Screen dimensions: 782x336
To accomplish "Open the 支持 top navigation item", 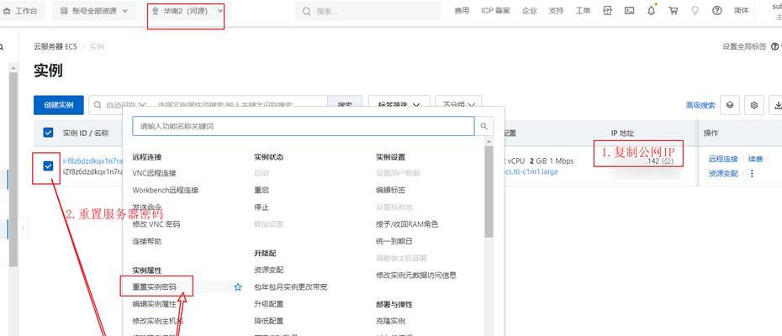I will [556, 10].
